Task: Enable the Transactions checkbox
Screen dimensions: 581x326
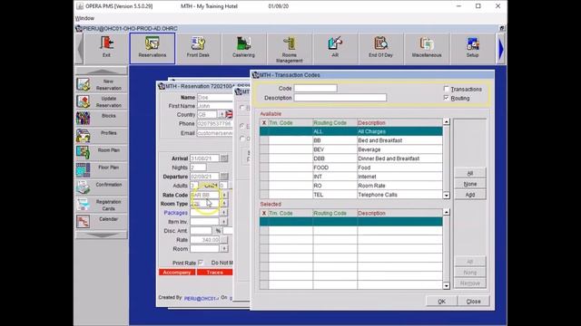Action: pos(446,89)
